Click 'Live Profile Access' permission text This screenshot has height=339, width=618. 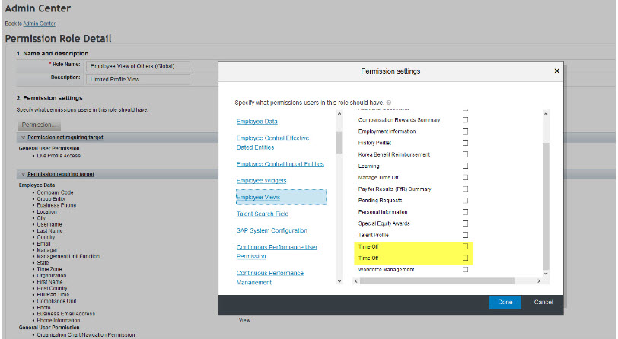click(x=59, y=156)
